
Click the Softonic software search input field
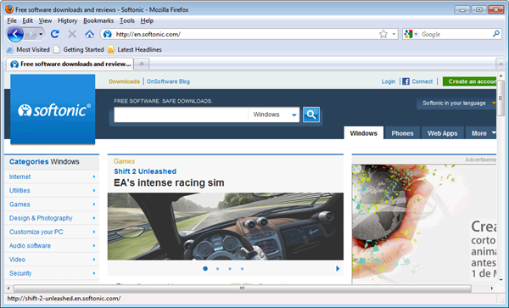182,115
